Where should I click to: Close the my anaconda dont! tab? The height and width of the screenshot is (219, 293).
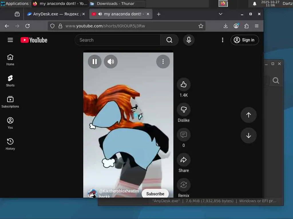click(x=148, y=14)
